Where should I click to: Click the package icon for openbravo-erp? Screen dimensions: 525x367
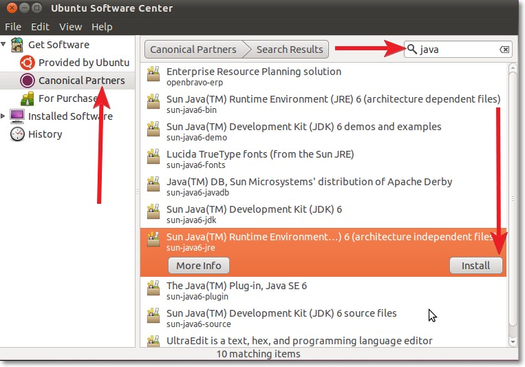point(153,74)
